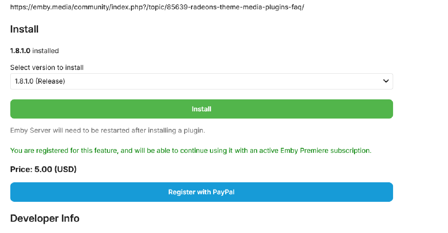448x233 pixels.
Task: Expand the version selection dropdown arrow
Action: click(386, 81)
